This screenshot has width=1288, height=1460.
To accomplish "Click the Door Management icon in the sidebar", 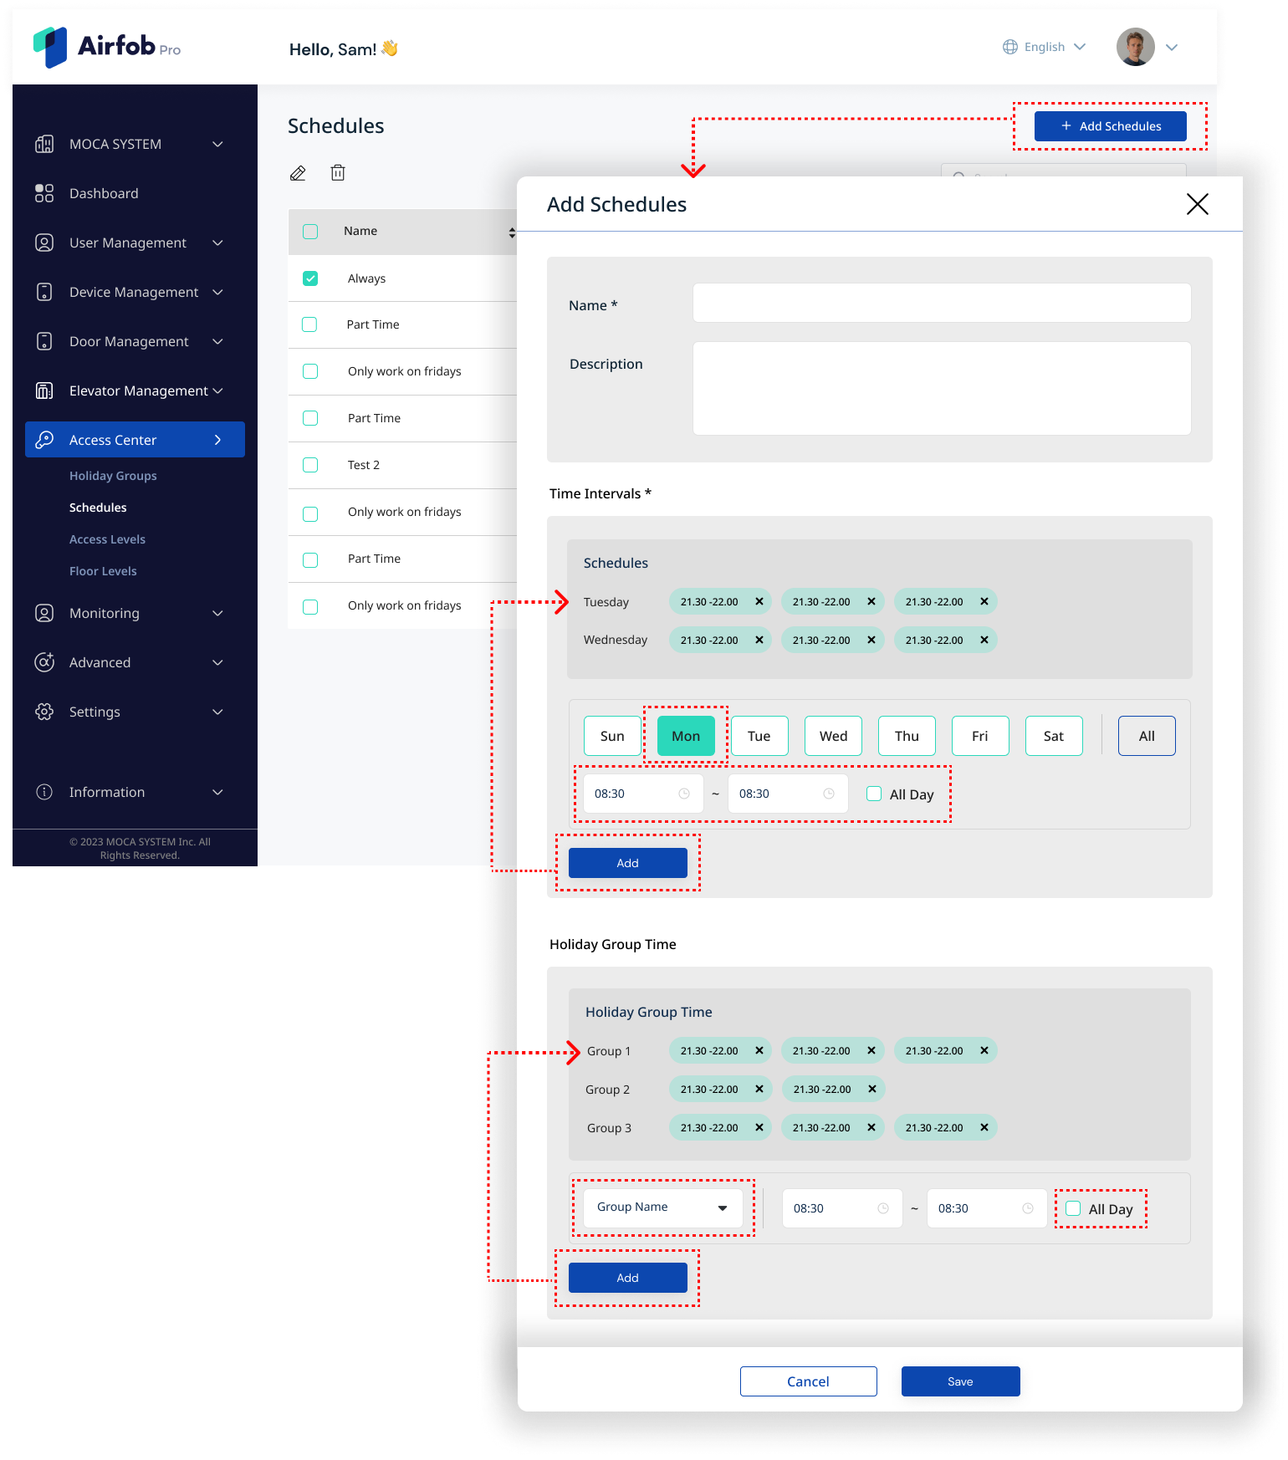I will coord(44,341).
